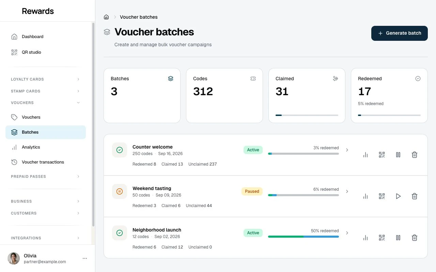Open analytics for Weekend tasting batch
Screen dimensions: 436x272
[365, 196]
